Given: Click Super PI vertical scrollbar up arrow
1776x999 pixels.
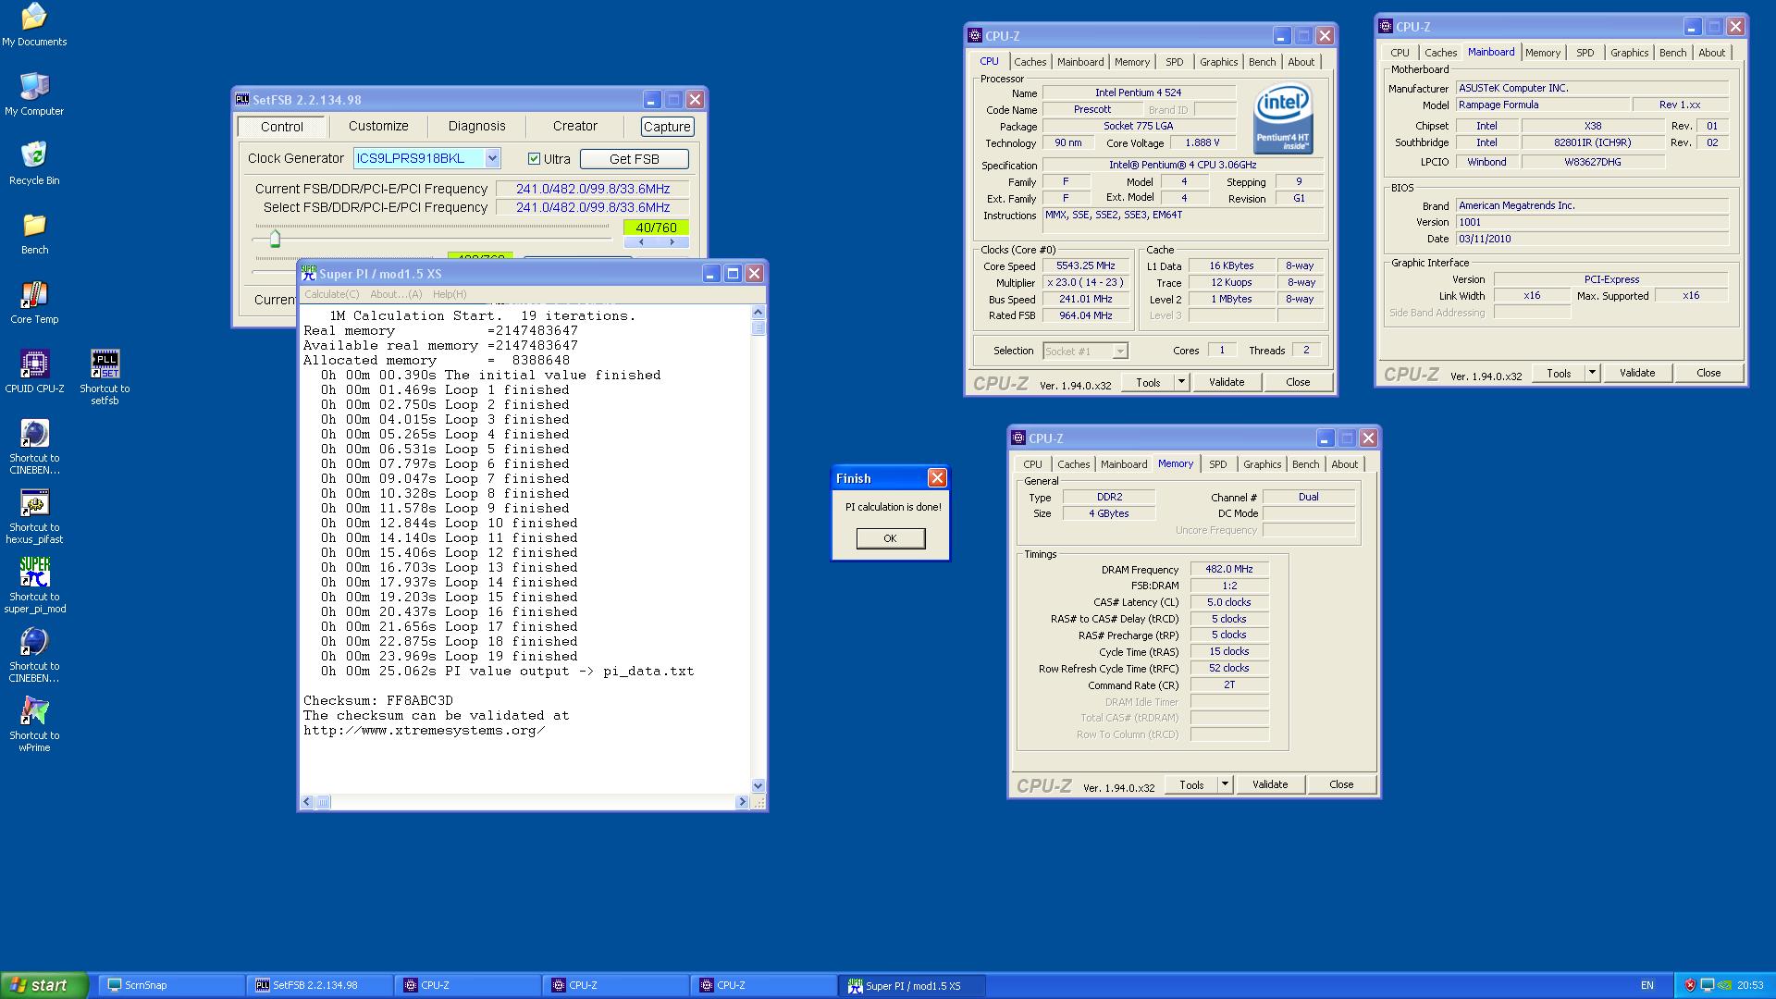Looking at the screenshot, I should point(758,313).
